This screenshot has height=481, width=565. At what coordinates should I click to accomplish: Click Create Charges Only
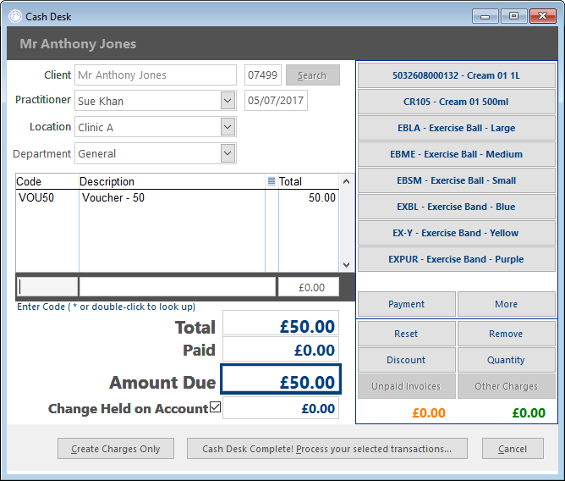116,449
